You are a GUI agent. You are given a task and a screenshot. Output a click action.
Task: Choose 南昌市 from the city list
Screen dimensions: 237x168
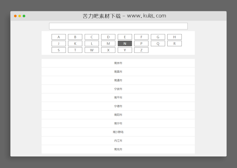(118, 72)
